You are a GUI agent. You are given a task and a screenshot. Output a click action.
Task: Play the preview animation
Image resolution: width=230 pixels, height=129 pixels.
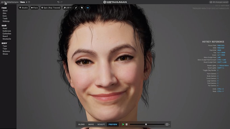pos(123,124)
